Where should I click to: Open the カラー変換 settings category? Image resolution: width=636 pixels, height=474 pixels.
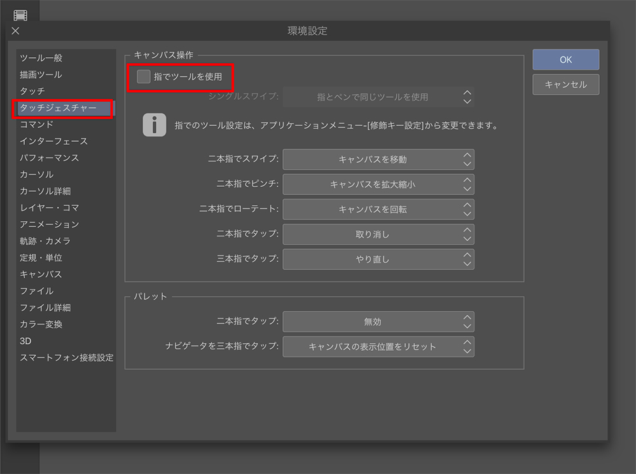(41, 324)
